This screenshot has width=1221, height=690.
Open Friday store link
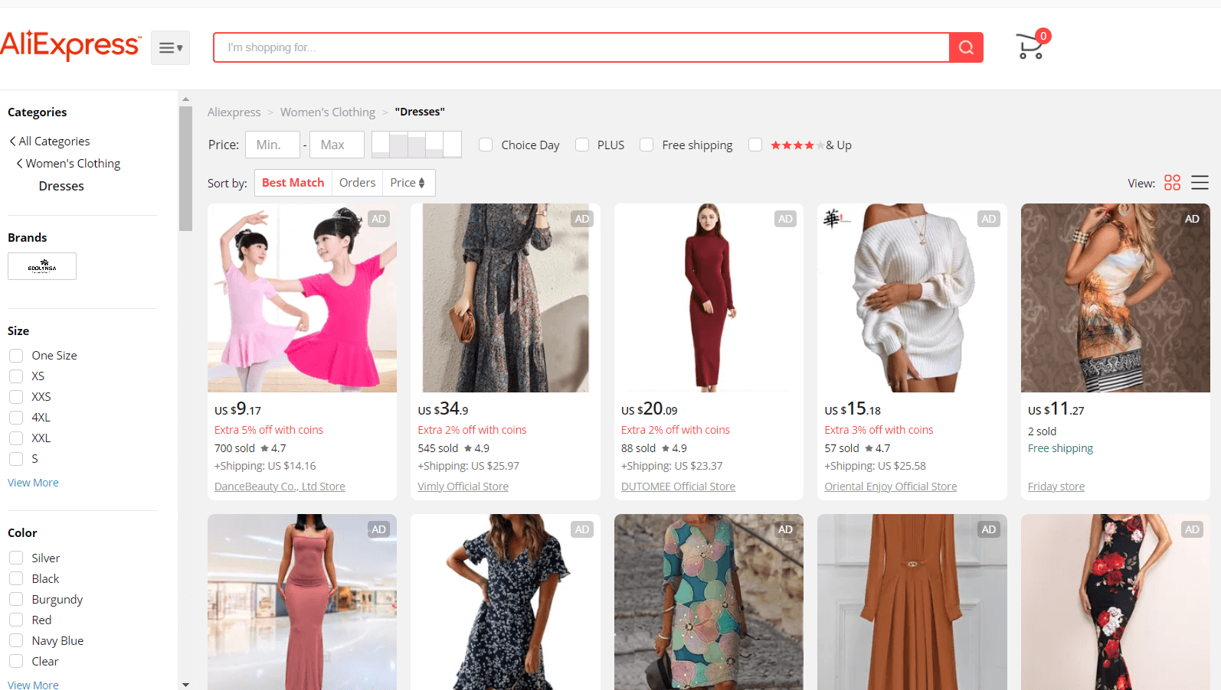coord(1056,487)
